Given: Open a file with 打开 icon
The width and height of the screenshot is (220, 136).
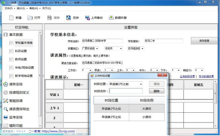Looking at the screenshot, I should pyautogui.click(x=30, y=18).
